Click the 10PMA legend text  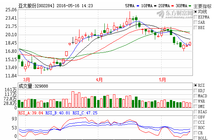(x=147, y=6)
